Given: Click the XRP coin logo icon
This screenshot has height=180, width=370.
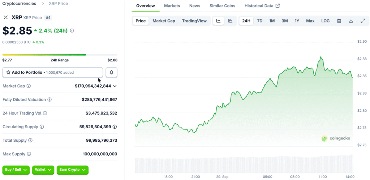Looking at the screenshot, I should 6,17.
